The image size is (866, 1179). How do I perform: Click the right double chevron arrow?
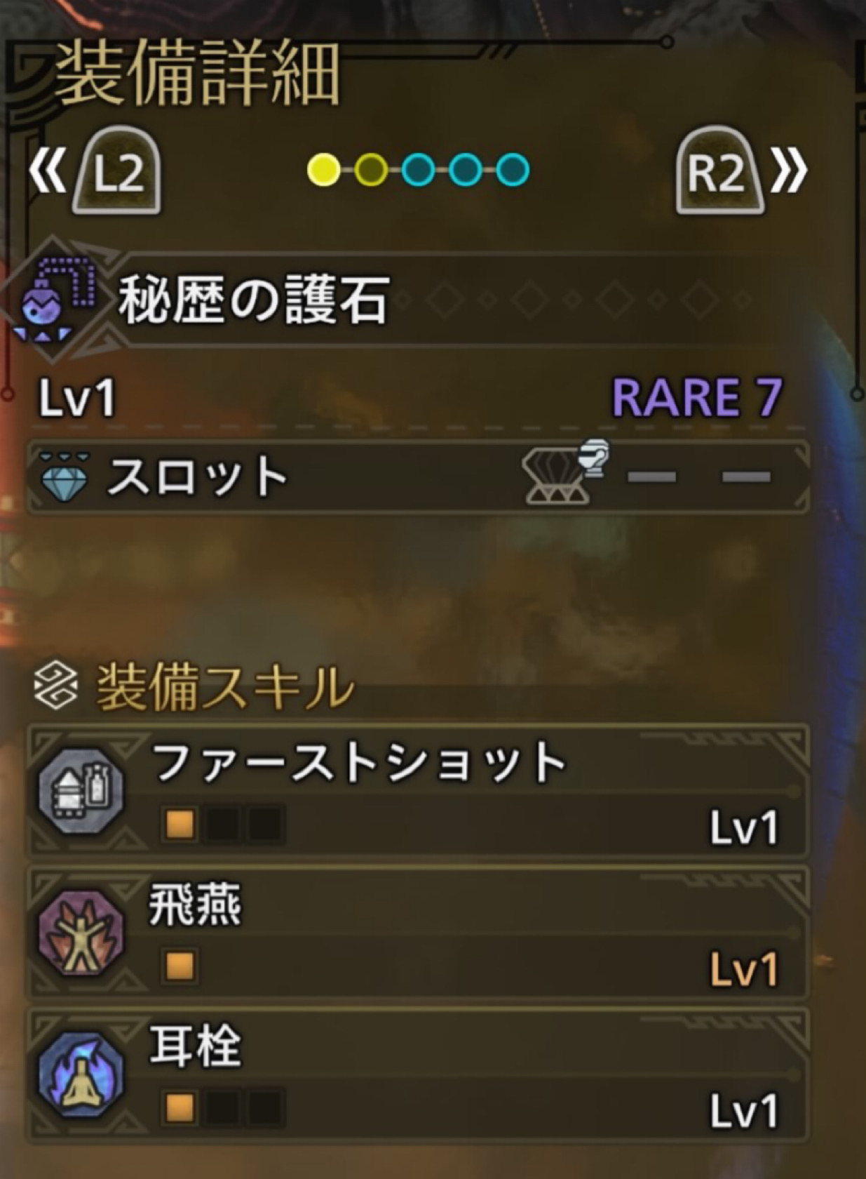point(790,171)
